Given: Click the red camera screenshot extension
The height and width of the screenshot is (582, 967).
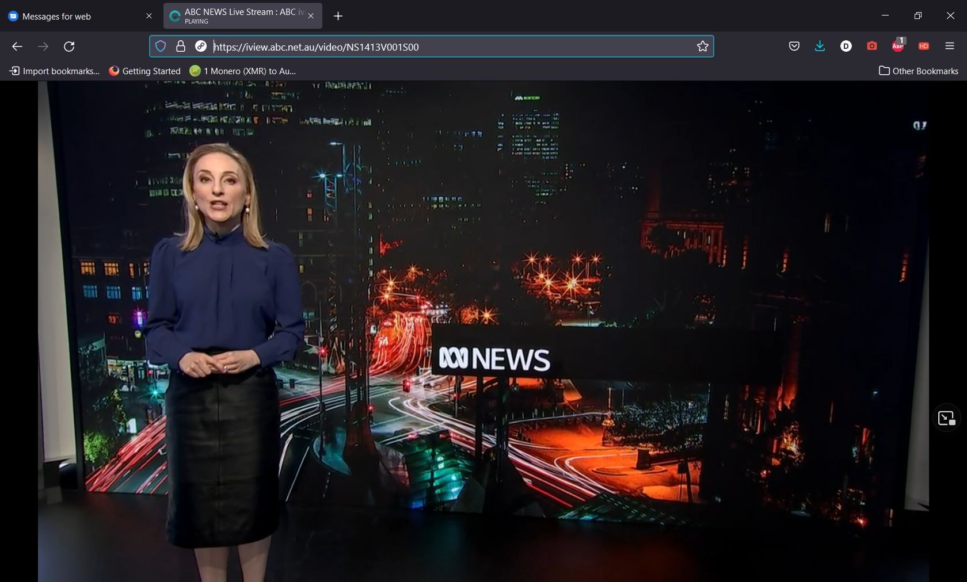Looking at the screenshot, I should pyautogui.click(x=871, y=47).
